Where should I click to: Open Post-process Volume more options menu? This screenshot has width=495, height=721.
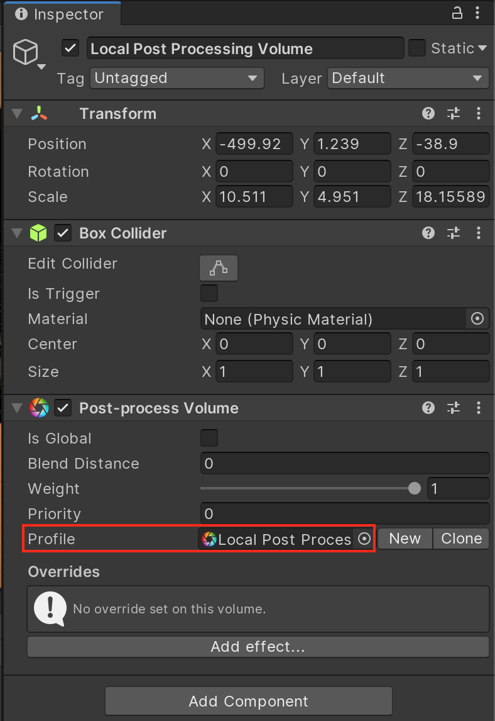(x=479, y=408)
